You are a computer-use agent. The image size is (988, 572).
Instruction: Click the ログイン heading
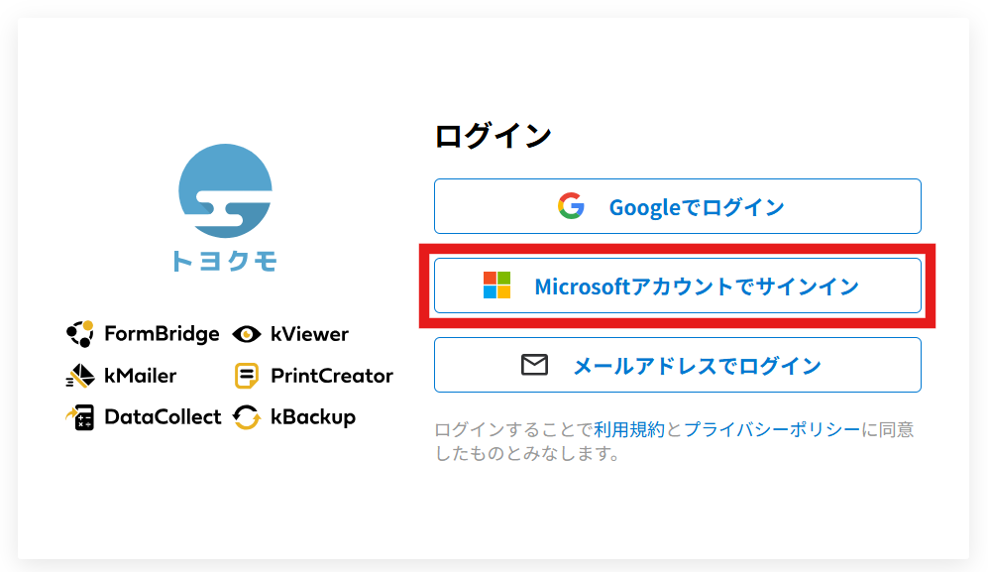pos(493,136)
